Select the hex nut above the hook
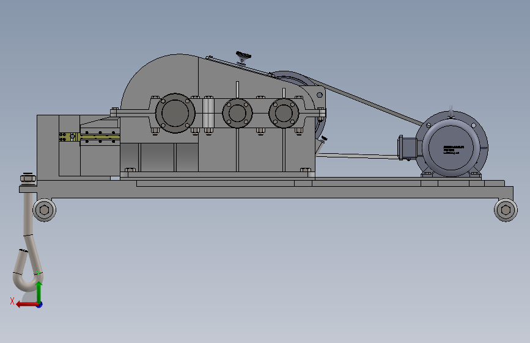 [28, 177]
